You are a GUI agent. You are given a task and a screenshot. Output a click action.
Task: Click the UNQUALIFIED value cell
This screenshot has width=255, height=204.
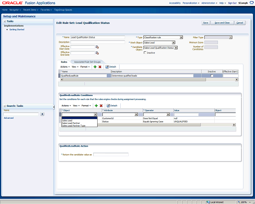[180, 122]
